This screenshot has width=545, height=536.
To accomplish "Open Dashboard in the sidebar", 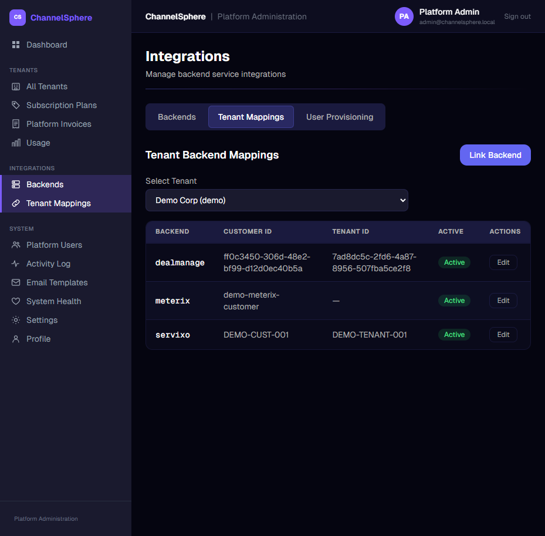I will pos(66,45).
